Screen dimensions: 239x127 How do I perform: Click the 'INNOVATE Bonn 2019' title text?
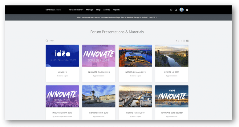point(62,113)
